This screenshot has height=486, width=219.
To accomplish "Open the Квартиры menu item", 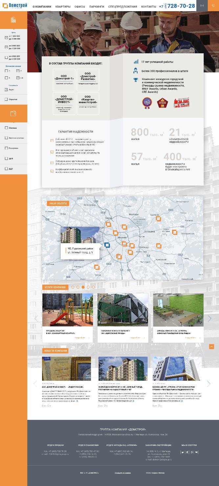I will click(x=63, y=7).
